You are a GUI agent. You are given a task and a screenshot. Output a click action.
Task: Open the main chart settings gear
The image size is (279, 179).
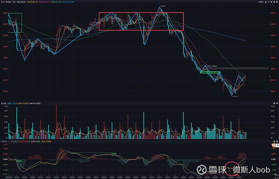click(277, 2)
